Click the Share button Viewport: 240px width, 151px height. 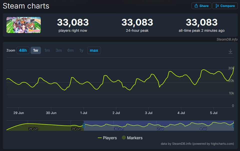(x=201, y=6)
